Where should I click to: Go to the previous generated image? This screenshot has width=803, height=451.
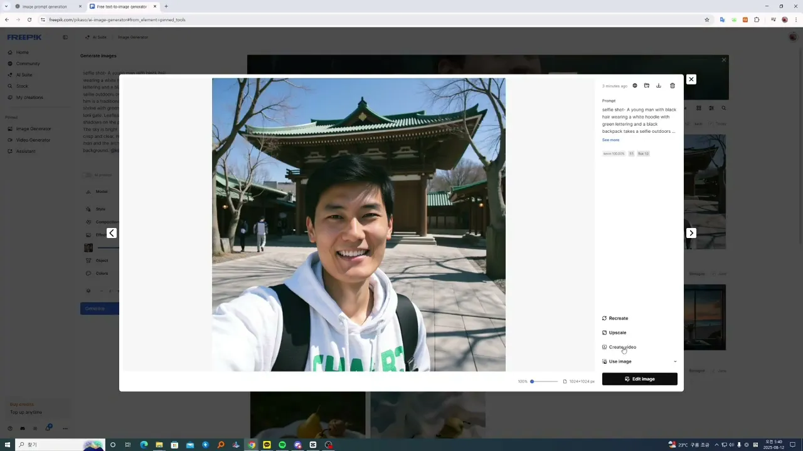click(112, 233)
